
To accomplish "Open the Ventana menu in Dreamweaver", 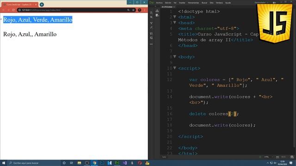I will coord(219,3).
